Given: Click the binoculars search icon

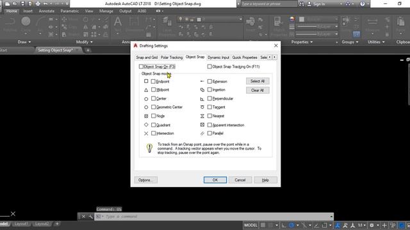Looking at the screenshot, I should [302, 4].
